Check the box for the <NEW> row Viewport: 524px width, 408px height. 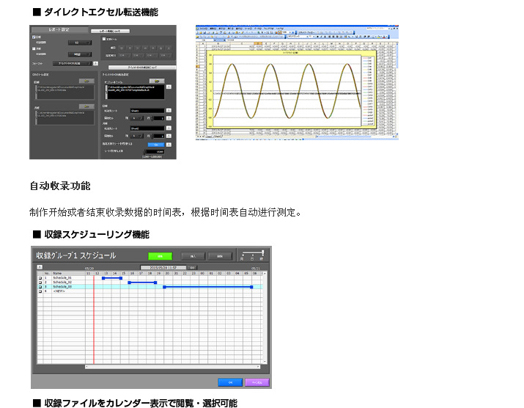tap(40, 291)
